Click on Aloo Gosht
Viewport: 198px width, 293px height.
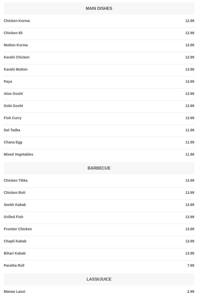(13, 94)
